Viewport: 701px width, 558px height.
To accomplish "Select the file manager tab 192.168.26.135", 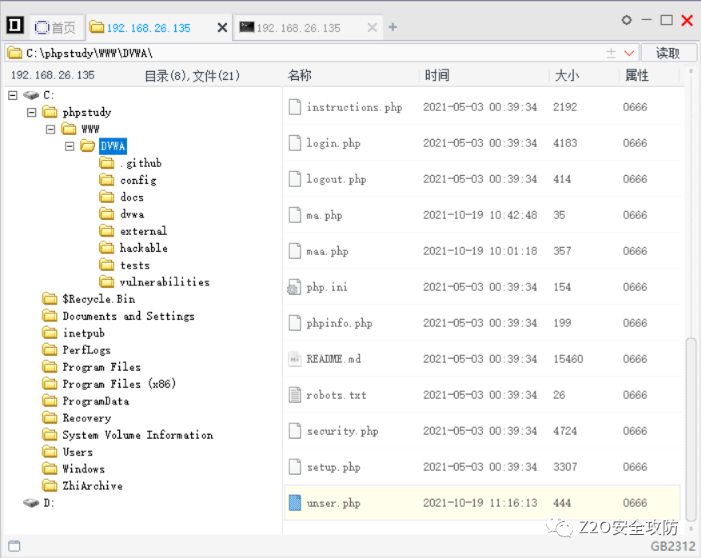I will tap(149, 28).
